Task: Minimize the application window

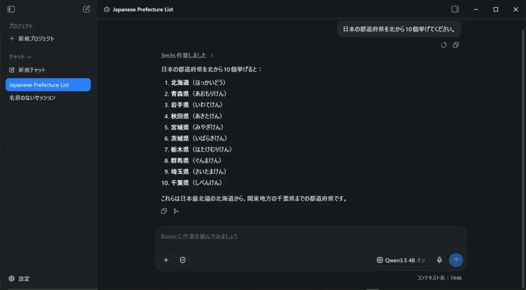Action: click(x=476, y=9)
